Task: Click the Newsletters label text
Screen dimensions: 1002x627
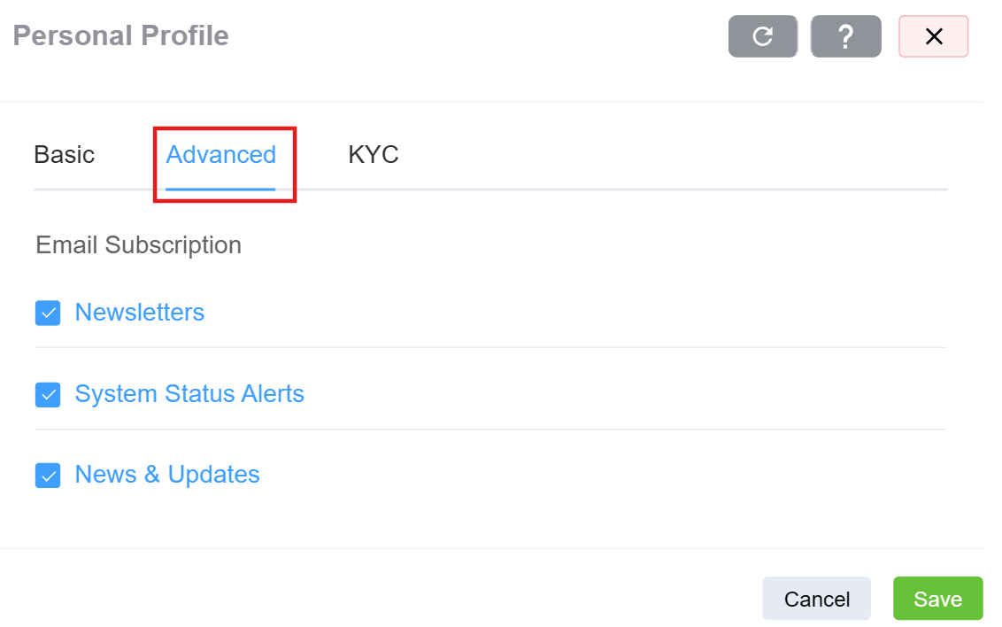Action: click(x=139, y=313)
